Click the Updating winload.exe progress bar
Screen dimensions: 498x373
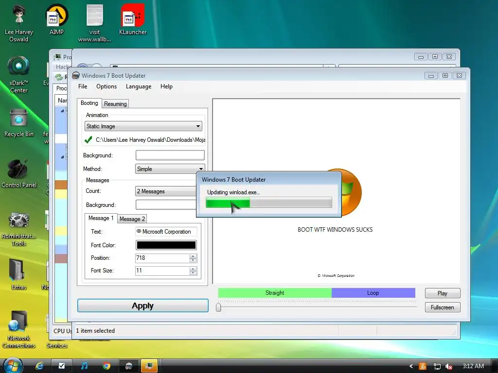point(268,203)
